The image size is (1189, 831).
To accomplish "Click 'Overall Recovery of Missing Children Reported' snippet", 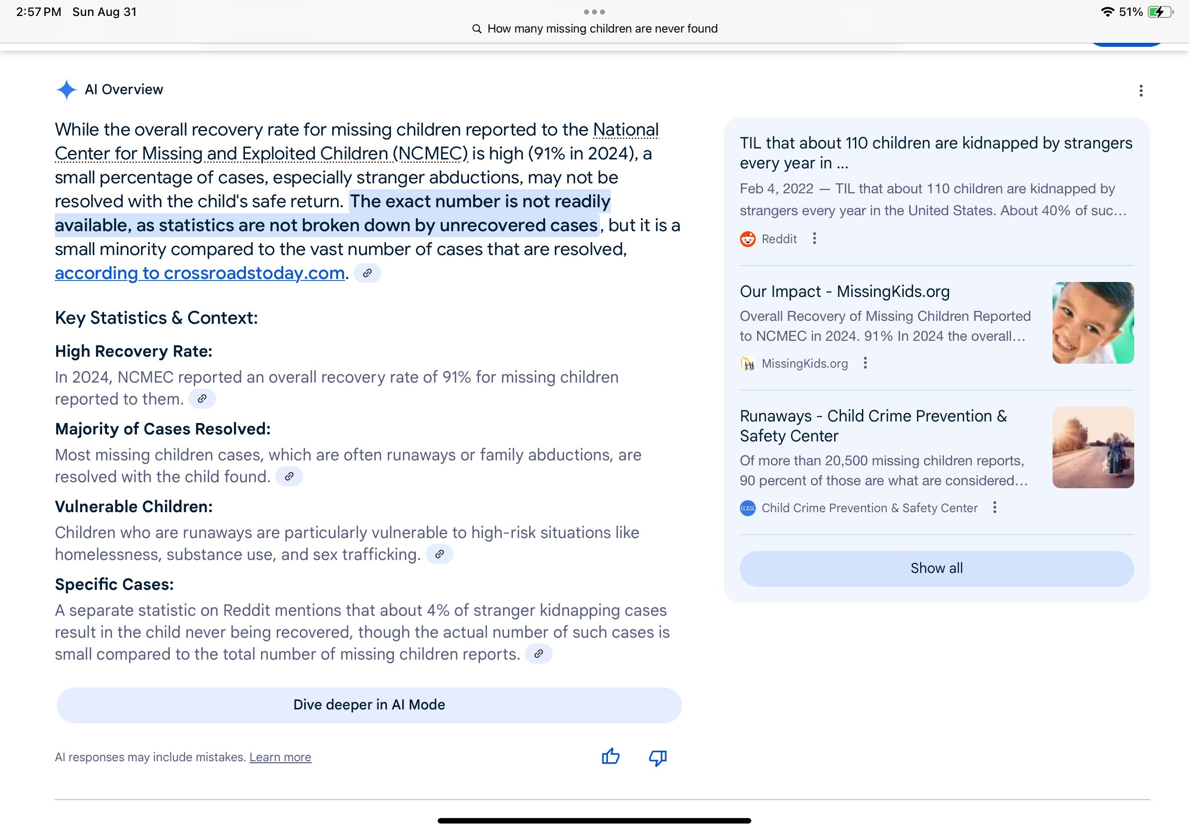I will click(x=885, y=326).
